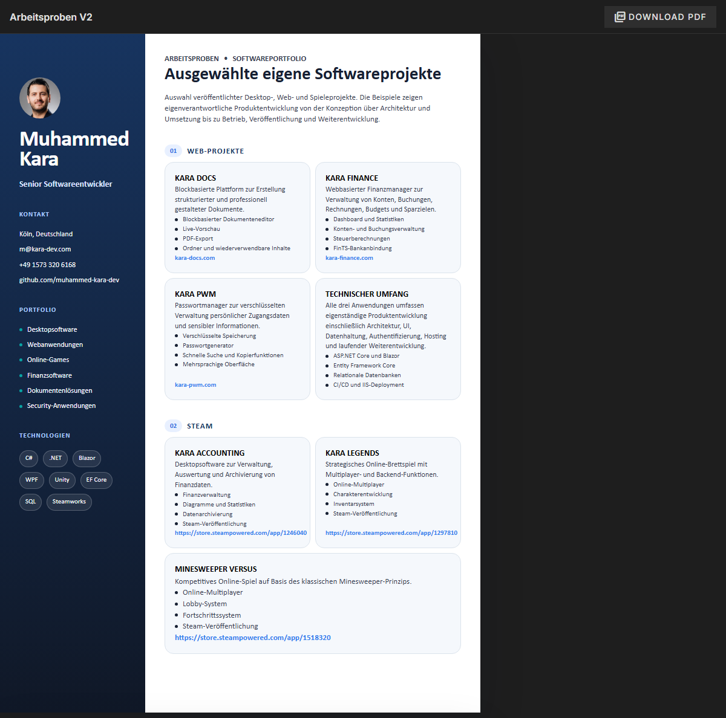Image resolution: width=726 pixels, height=718 pixels.
Task: Click the Senior Softwareentwickler subtitle
Action: click(66, 184)
